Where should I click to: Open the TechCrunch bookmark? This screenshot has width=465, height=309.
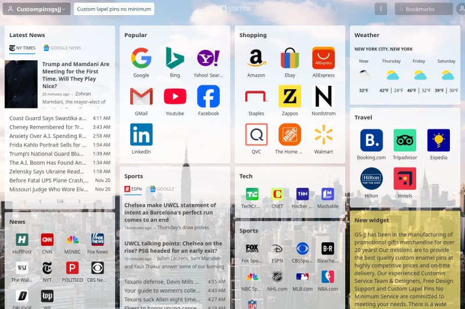[x=252, y=194]
